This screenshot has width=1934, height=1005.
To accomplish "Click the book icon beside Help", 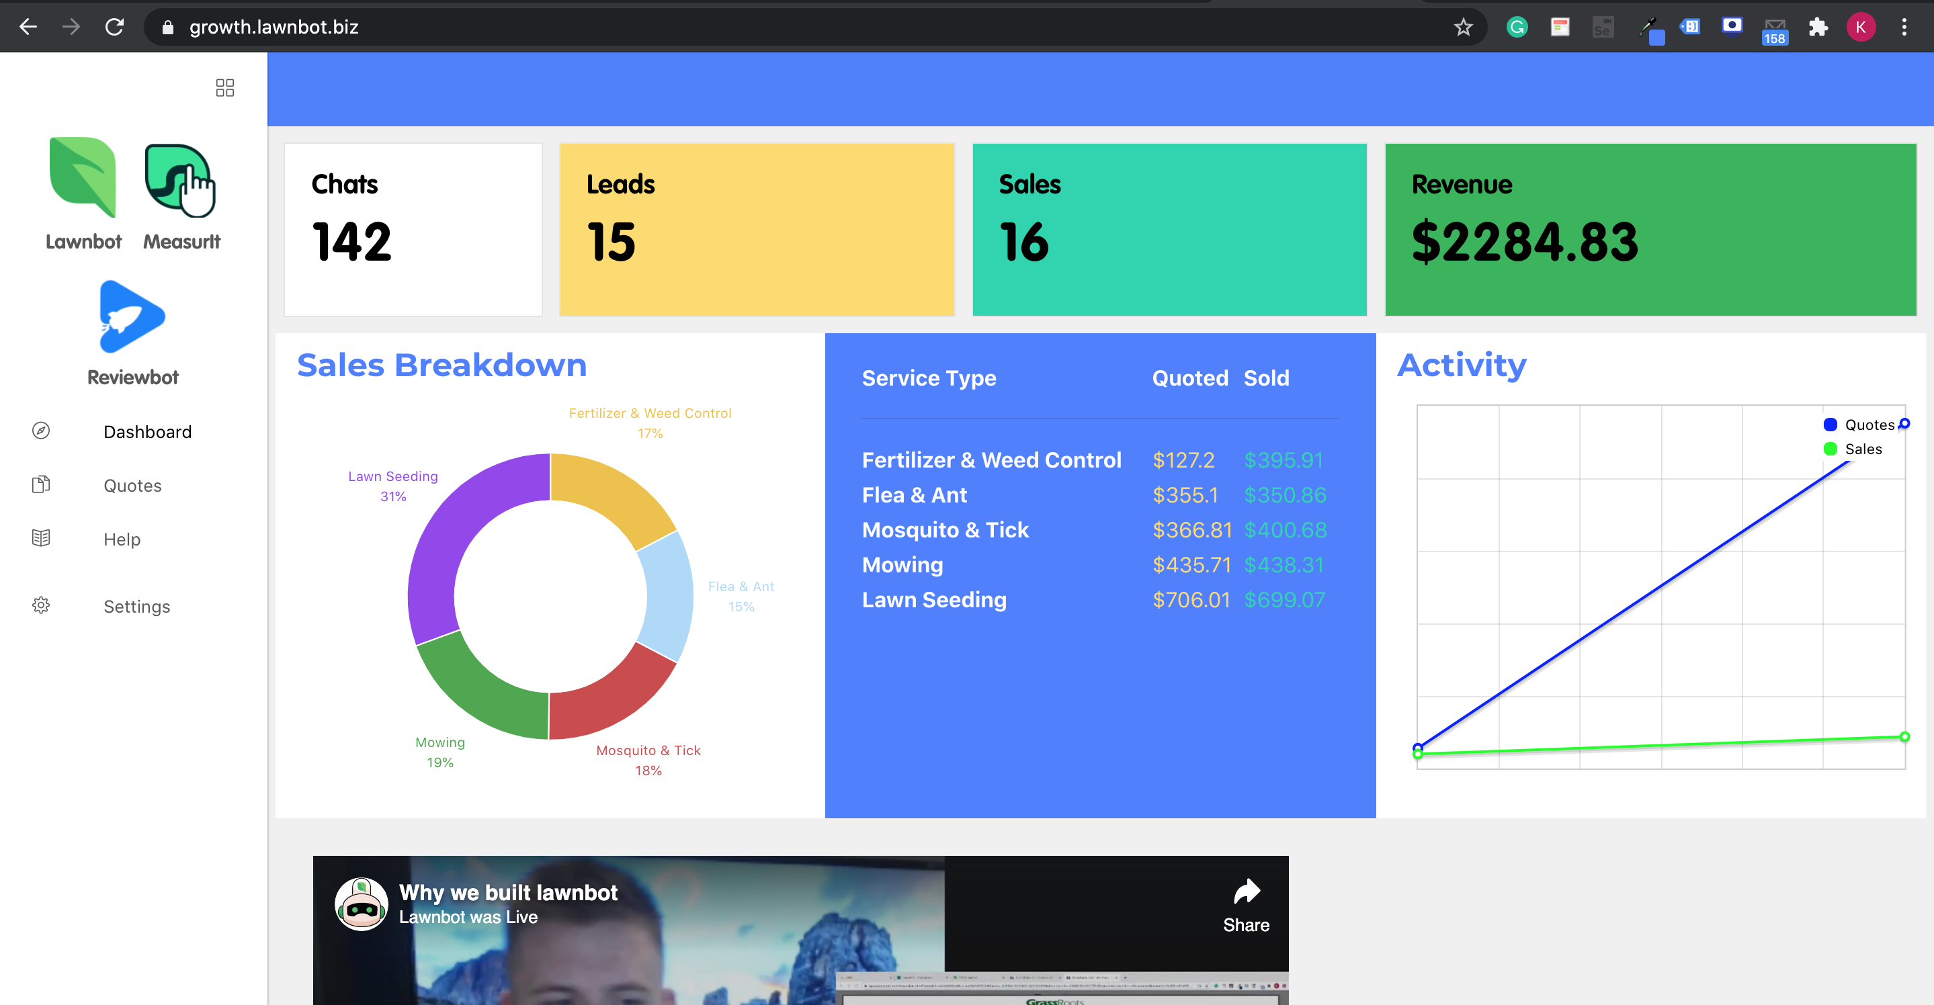I will 41,537.
